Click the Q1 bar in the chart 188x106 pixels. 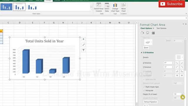(26, 61)
